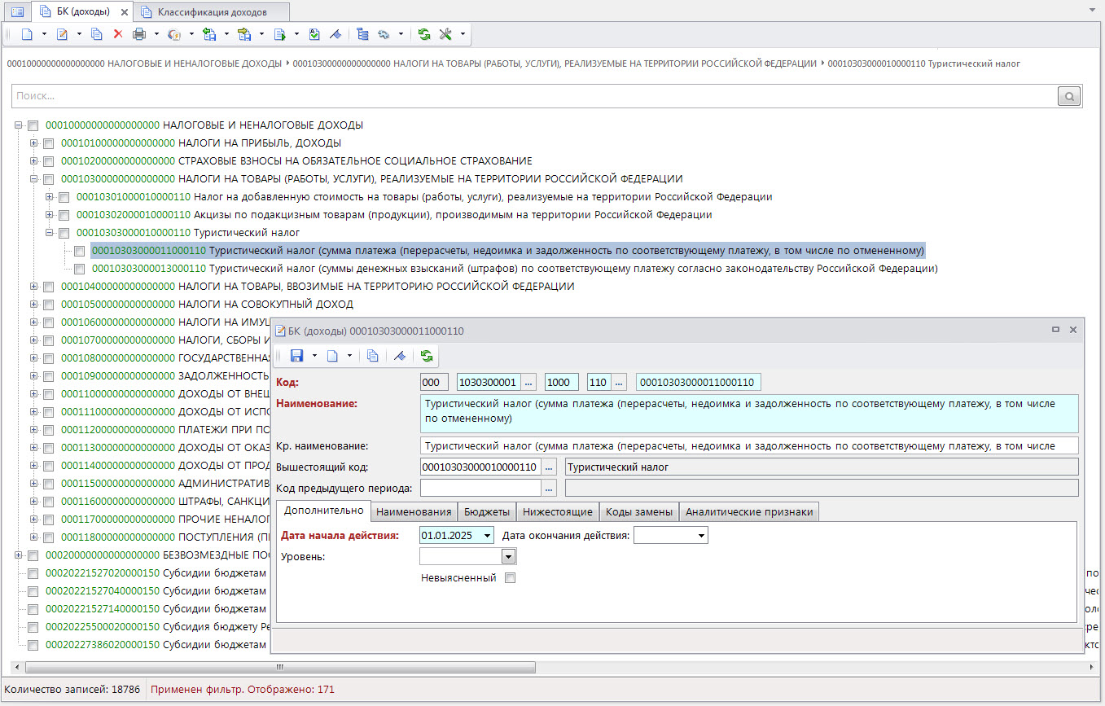Check box for 00020221527020000150 Субсидии row
The width and height of the screenshot is (1105, 706).
pos(33,573)
